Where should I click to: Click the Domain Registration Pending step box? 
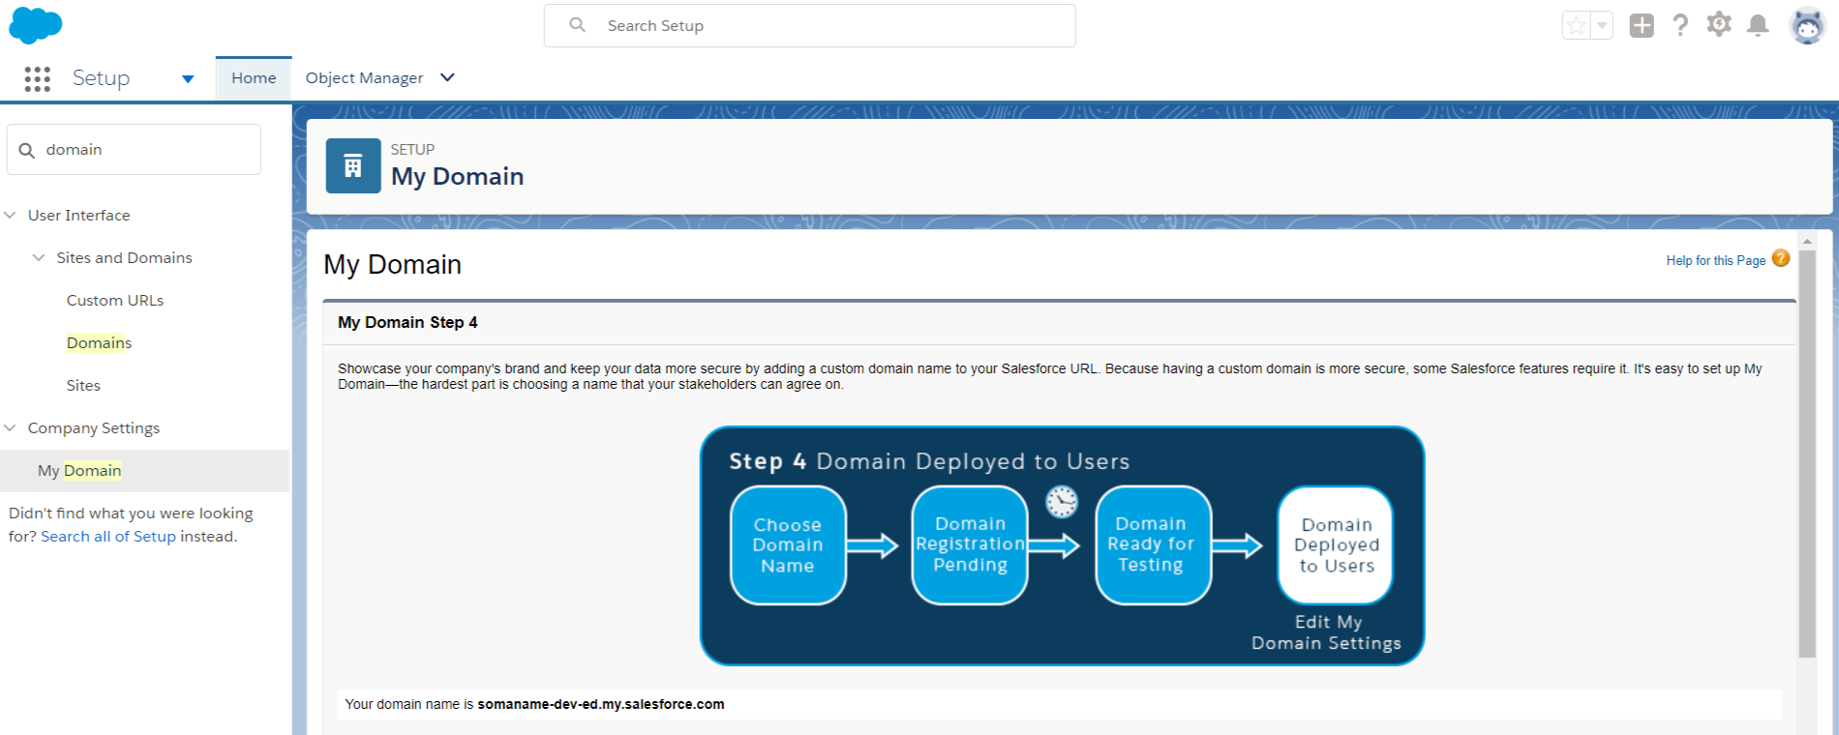point(969,545)
